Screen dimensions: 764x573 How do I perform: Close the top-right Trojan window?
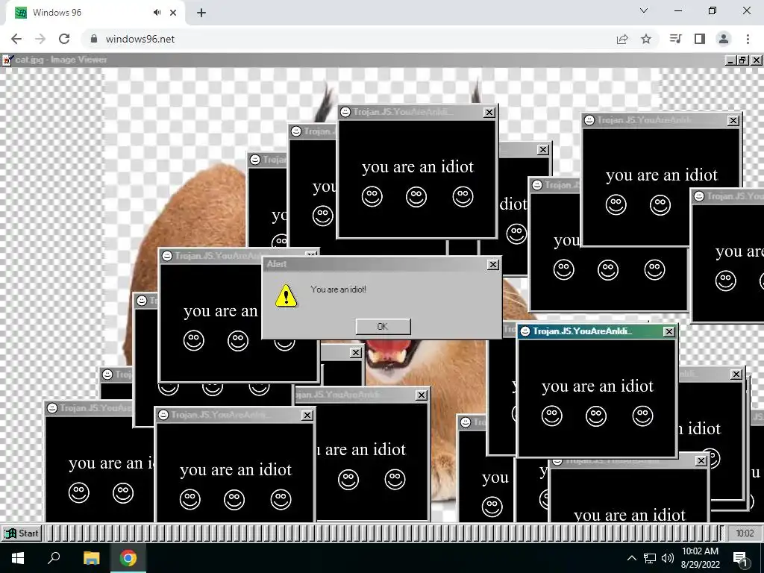click(x=733, y=120)
